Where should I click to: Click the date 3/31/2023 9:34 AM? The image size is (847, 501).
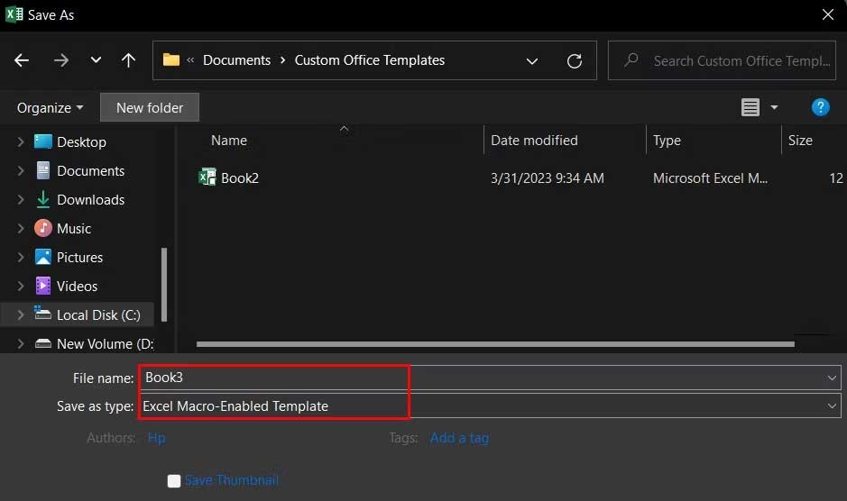pos(548,178)
